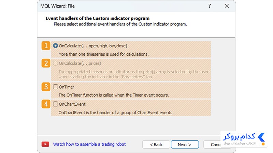
Task: Click the orange number 4 badge
Action: (x=46, y=104)
